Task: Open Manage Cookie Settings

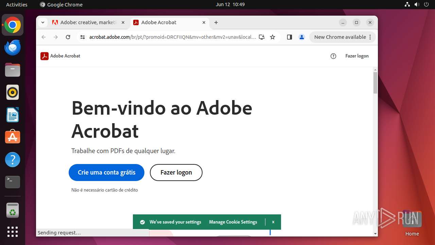Action: click(x=233, y=222)
